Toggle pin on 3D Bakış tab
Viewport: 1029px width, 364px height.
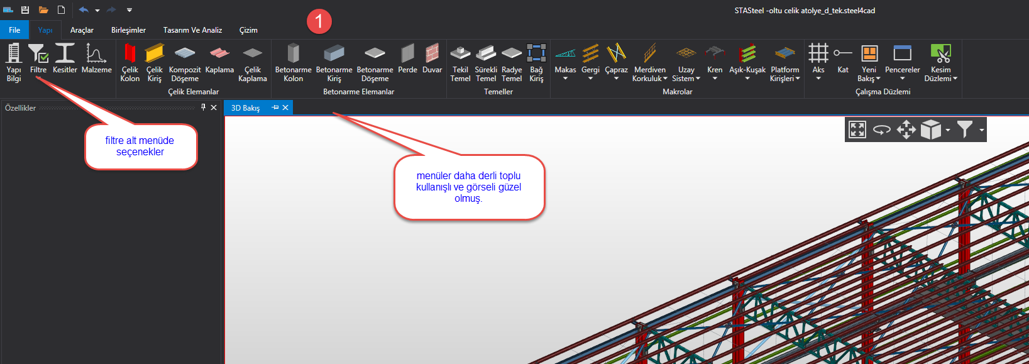(275, 108)
